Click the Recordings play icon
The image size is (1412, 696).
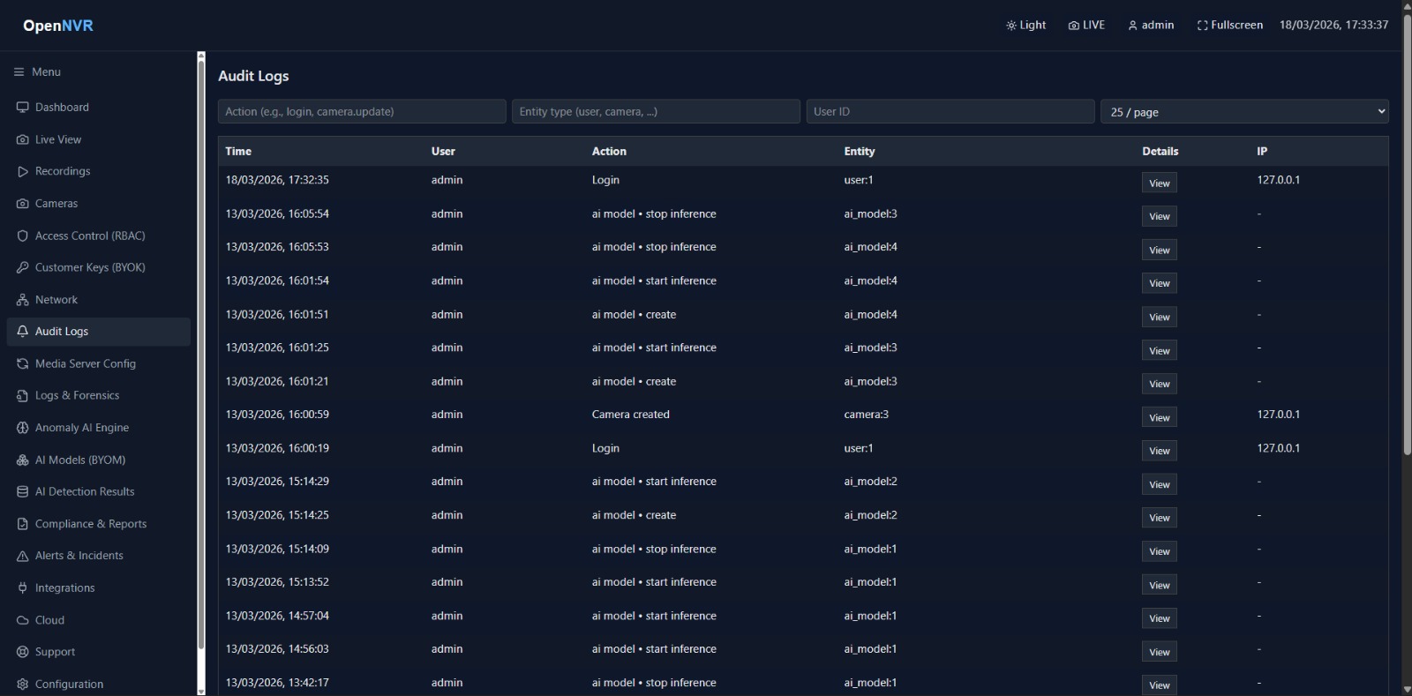coord(23,171)
